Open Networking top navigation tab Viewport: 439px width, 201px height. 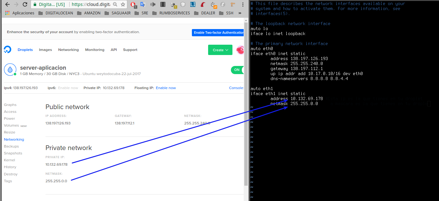68,50
